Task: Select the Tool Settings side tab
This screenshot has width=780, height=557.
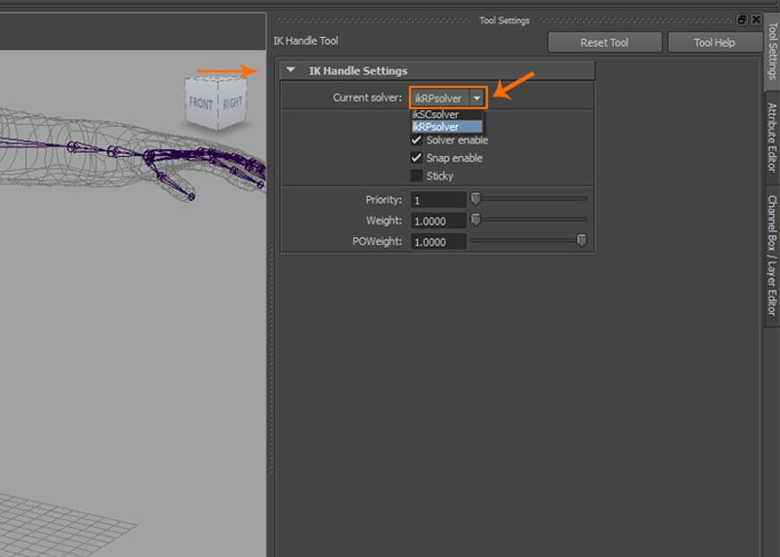Action: pyautogui.click(x=771, y=50)
